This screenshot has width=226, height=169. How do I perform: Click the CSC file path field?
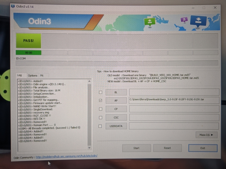tap(174, 117)
